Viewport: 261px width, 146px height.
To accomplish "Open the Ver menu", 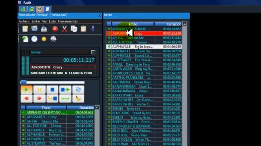I will click(44, 21).
